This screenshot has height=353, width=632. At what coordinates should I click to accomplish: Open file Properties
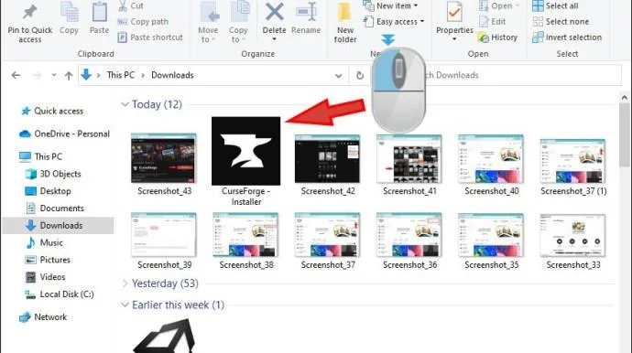(454, 20)
